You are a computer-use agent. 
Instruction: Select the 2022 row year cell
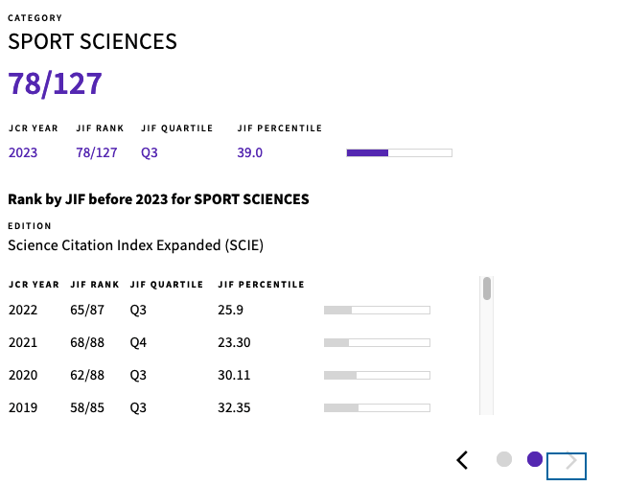23,310
